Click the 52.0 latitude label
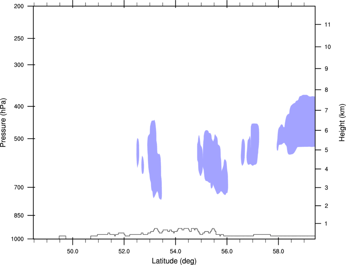This screenshot has width=346, height=265. pyautogui.click(x=124, y=252)
